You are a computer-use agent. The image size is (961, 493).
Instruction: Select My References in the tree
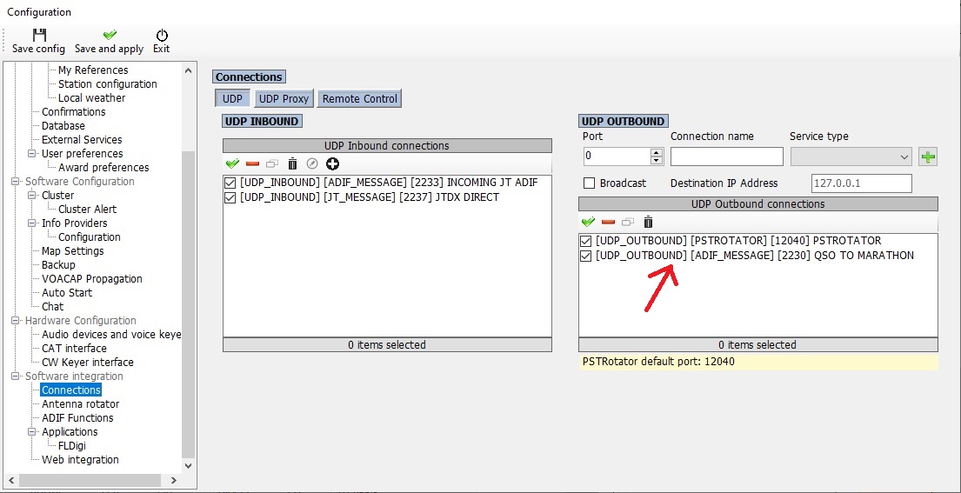93,70
